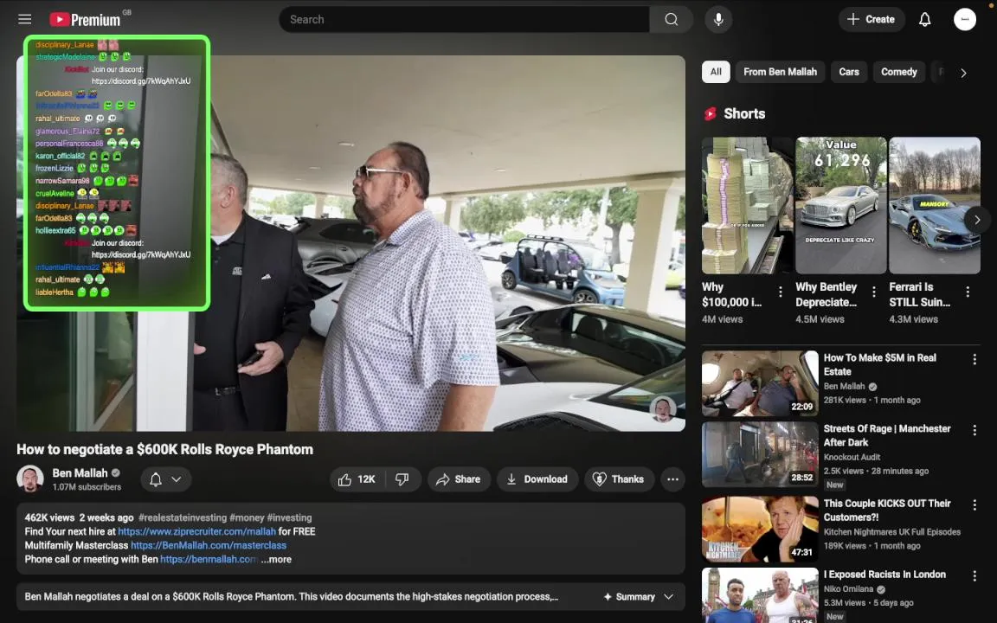
Task: Click 'Streets Of Rage | Manchester After Dark' title
Action: [887, 435]
